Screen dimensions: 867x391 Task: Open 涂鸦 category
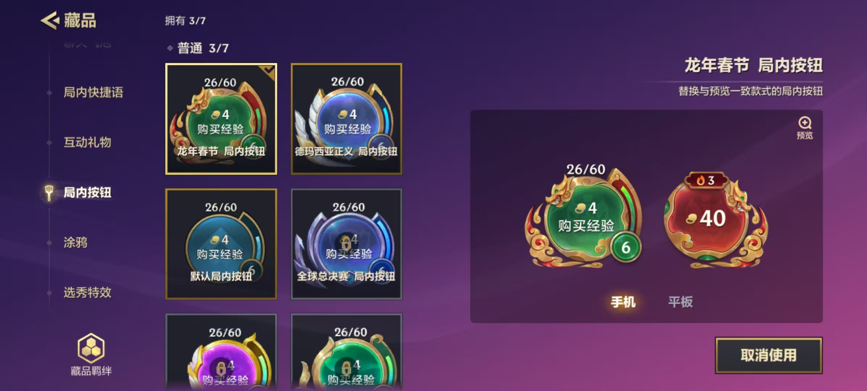[x=75, y=242]
